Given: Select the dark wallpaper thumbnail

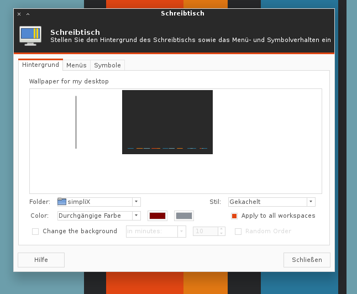Looking at the screenshot, I should tap(167, 122).
